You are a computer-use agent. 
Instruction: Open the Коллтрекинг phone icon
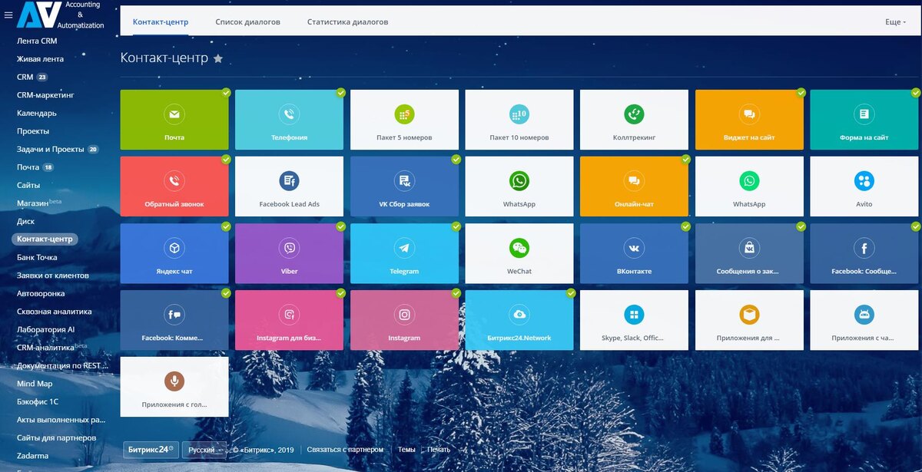tap(634, 114)
